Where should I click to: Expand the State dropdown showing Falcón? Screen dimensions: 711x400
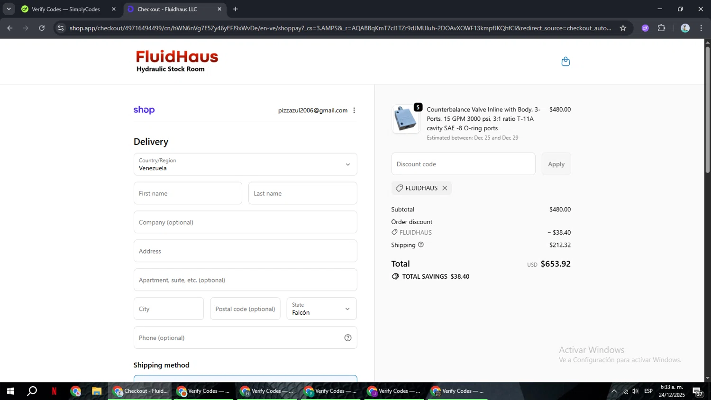pos(321,309)
